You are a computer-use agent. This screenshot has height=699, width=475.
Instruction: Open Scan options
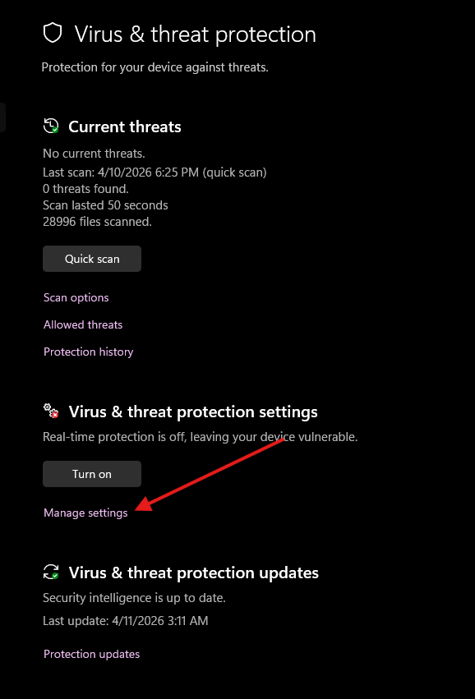pyautogui.click(x=76, y=297)
